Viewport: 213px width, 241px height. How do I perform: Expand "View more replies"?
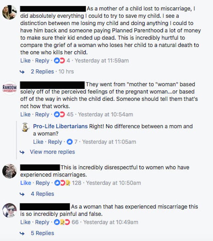[52, 152]
